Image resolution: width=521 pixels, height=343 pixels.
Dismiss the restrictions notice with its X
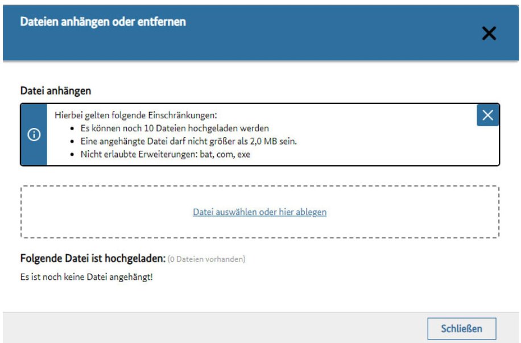click(x=487, y=115)
